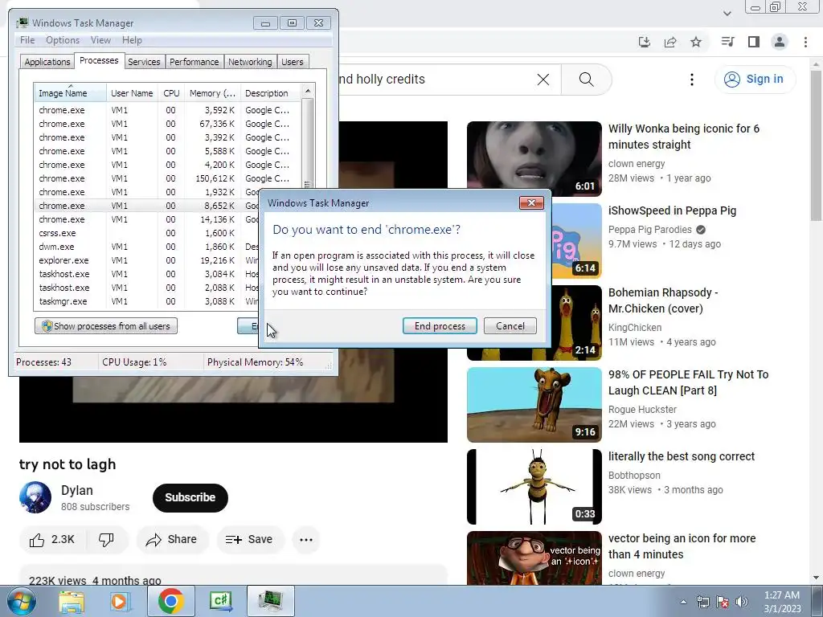Cancel the end process dialog
Viewport: 823px width, 617px height.
(510, 326)
